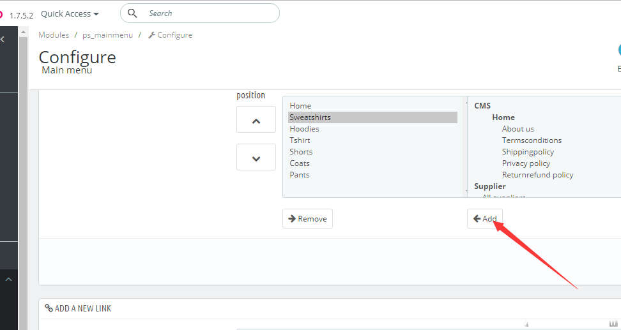This screenshot has height=330, width=621.
Task: Expand sidebar section with the up chevron
Action: [x=8, y=280]
